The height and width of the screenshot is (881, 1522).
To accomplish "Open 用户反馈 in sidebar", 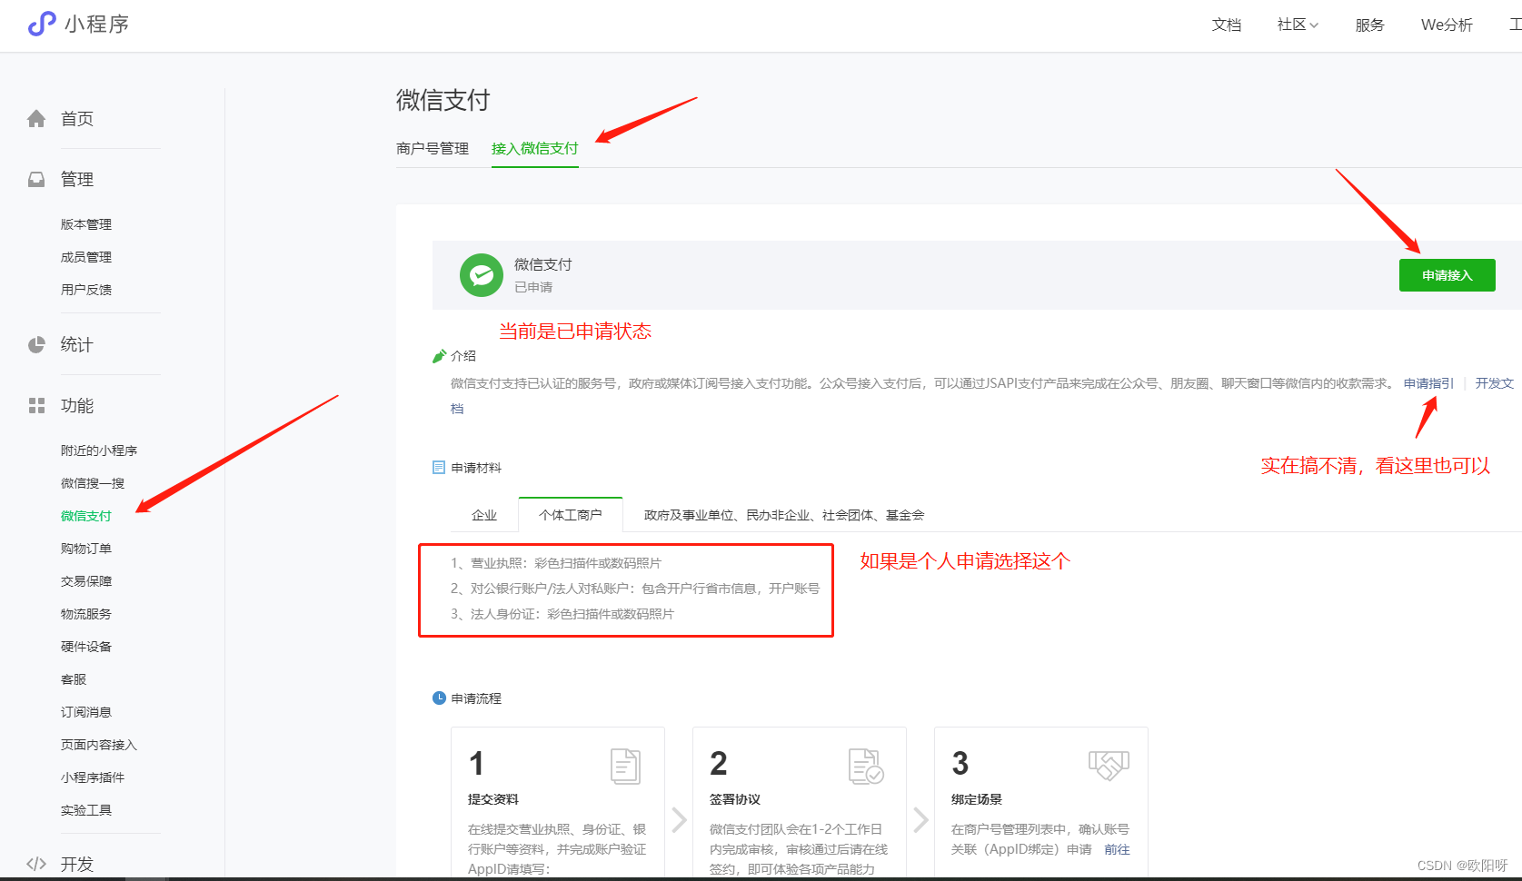I will click(86, 290).
